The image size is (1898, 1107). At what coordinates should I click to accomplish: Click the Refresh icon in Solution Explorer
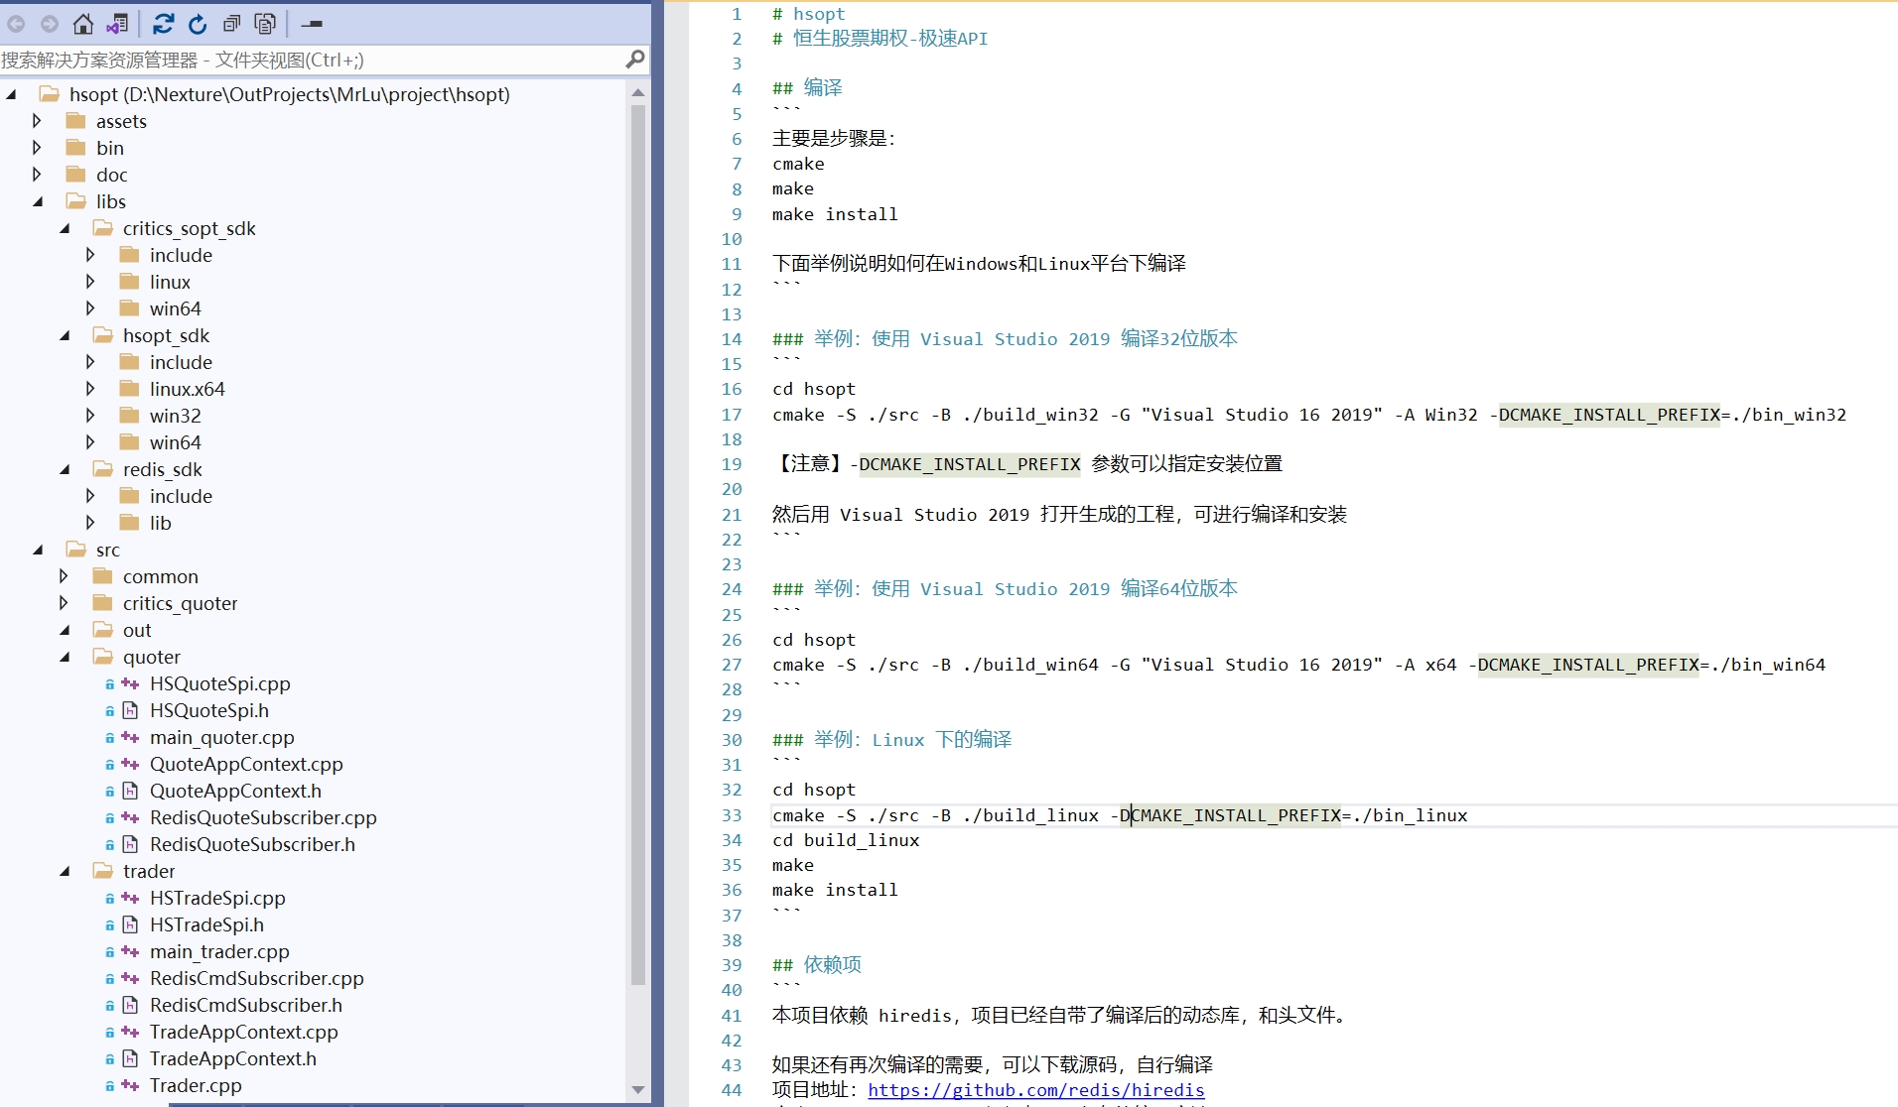[198, 24]
